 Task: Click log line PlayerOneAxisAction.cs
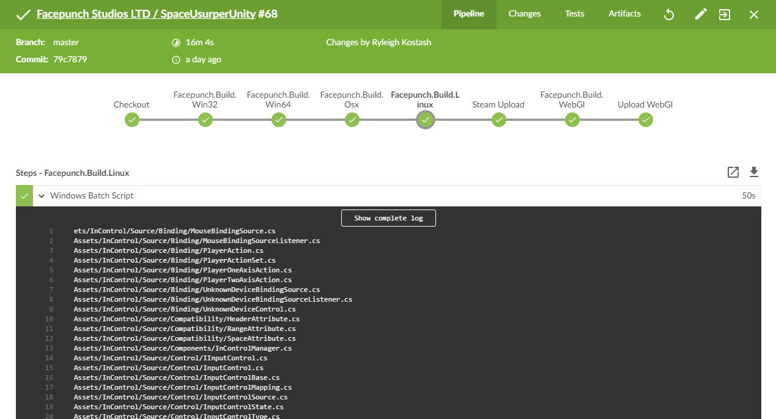(183, 270)
